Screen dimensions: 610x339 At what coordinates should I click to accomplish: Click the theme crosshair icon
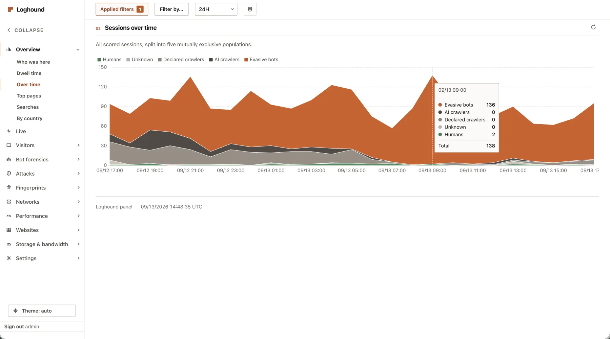point(16,311)
